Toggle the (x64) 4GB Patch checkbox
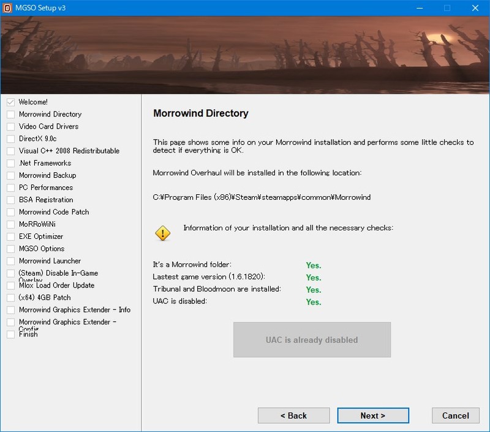 pyautogui.click(x=10, y=298)
